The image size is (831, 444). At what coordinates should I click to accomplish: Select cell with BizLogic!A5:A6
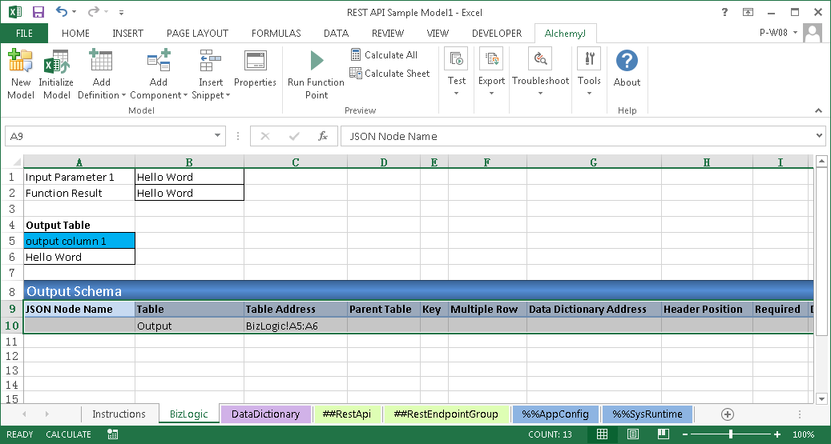point(295,326)
